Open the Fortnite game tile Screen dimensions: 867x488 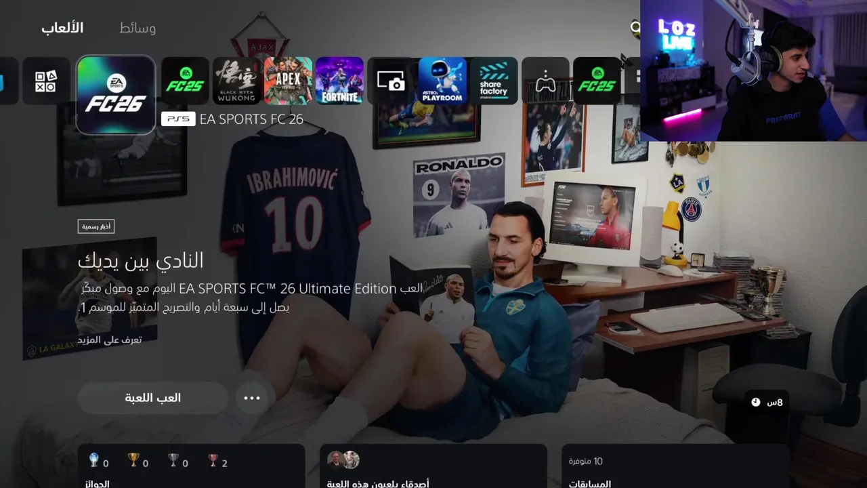pos(339,81)
